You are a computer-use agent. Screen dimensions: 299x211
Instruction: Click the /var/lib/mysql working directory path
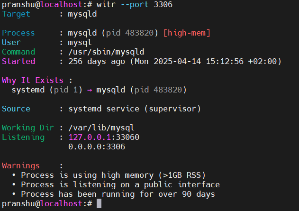pos(101,128)
